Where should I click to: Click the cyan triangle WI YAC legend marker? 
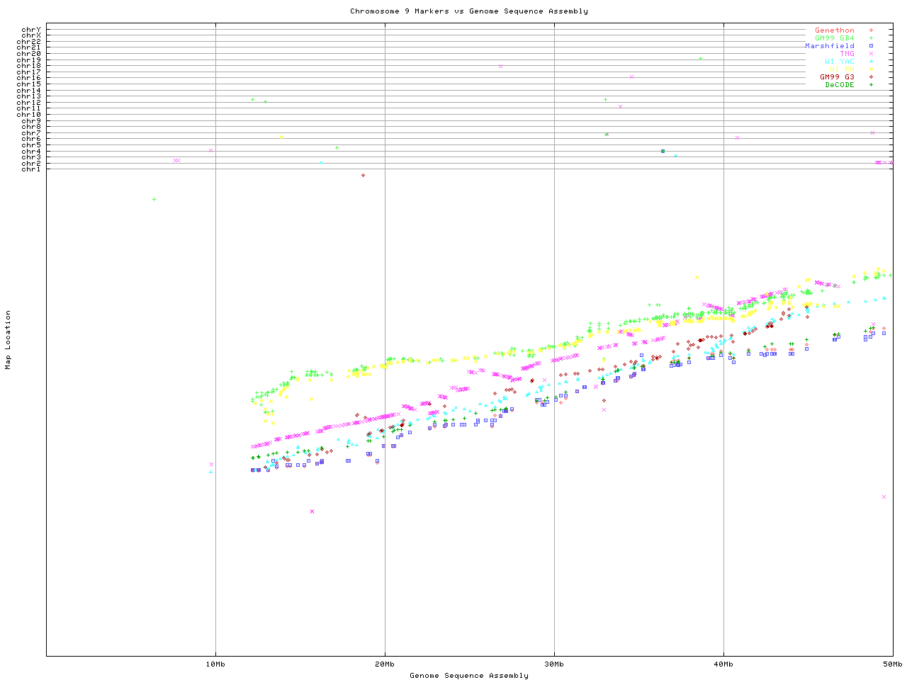point(871,62)
